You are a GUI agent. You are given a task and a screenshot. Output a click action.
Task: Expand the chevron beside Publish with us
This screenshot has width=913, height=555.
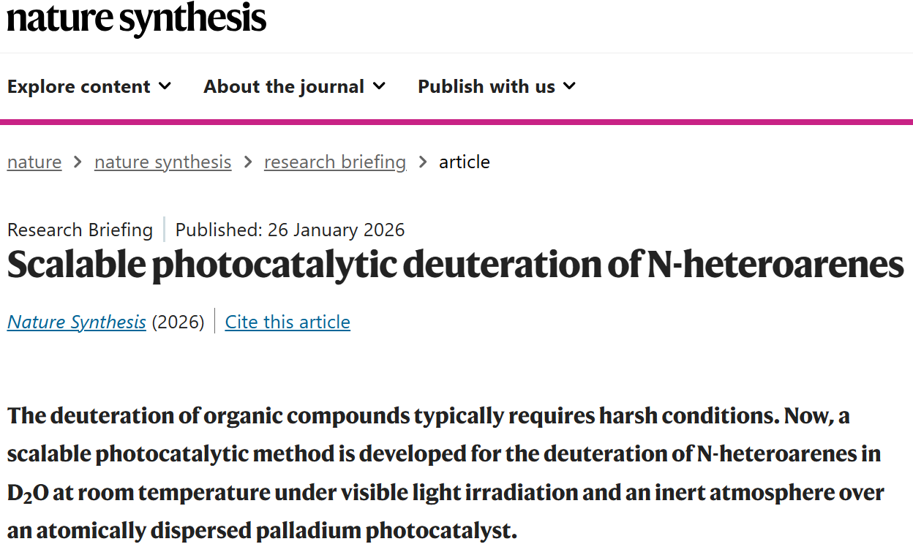pyautogui.click(x=570, y=86)
